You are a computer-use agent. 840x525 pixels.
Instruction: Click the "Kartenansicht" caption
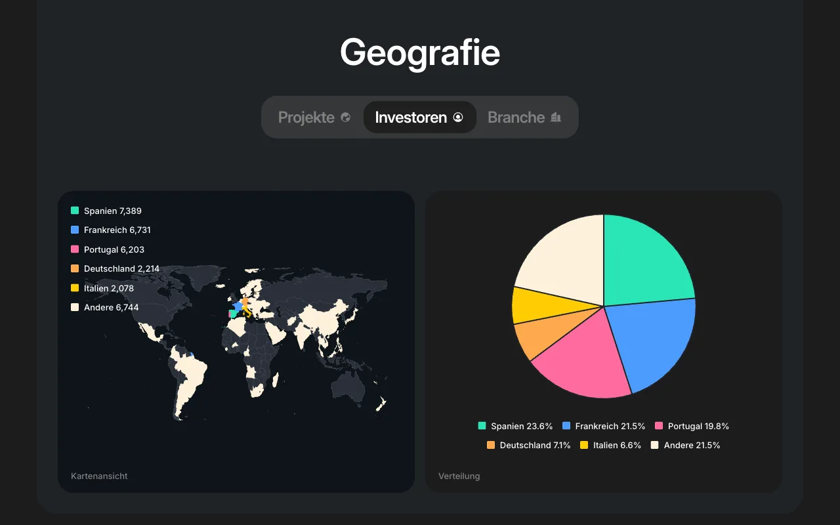99,476
